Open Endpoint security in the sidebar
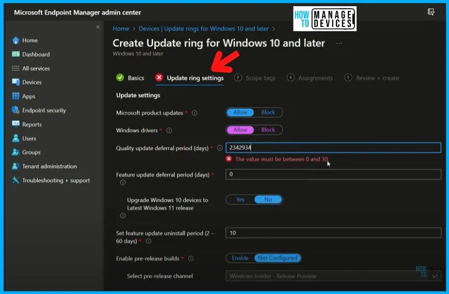Image resolution: width=449 pixels, height=294 pixels. (x=44, y=110)
